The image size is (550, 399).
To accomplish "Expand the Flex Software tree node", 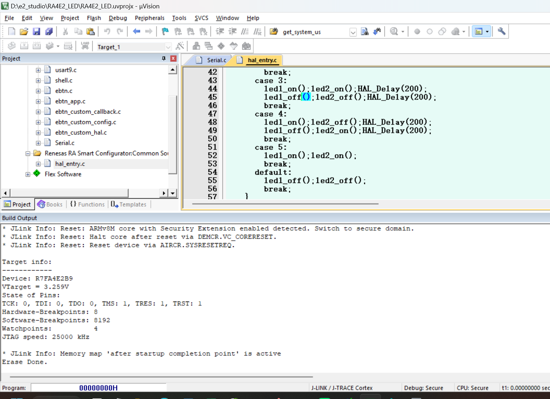I will click(x=28, y=174).
